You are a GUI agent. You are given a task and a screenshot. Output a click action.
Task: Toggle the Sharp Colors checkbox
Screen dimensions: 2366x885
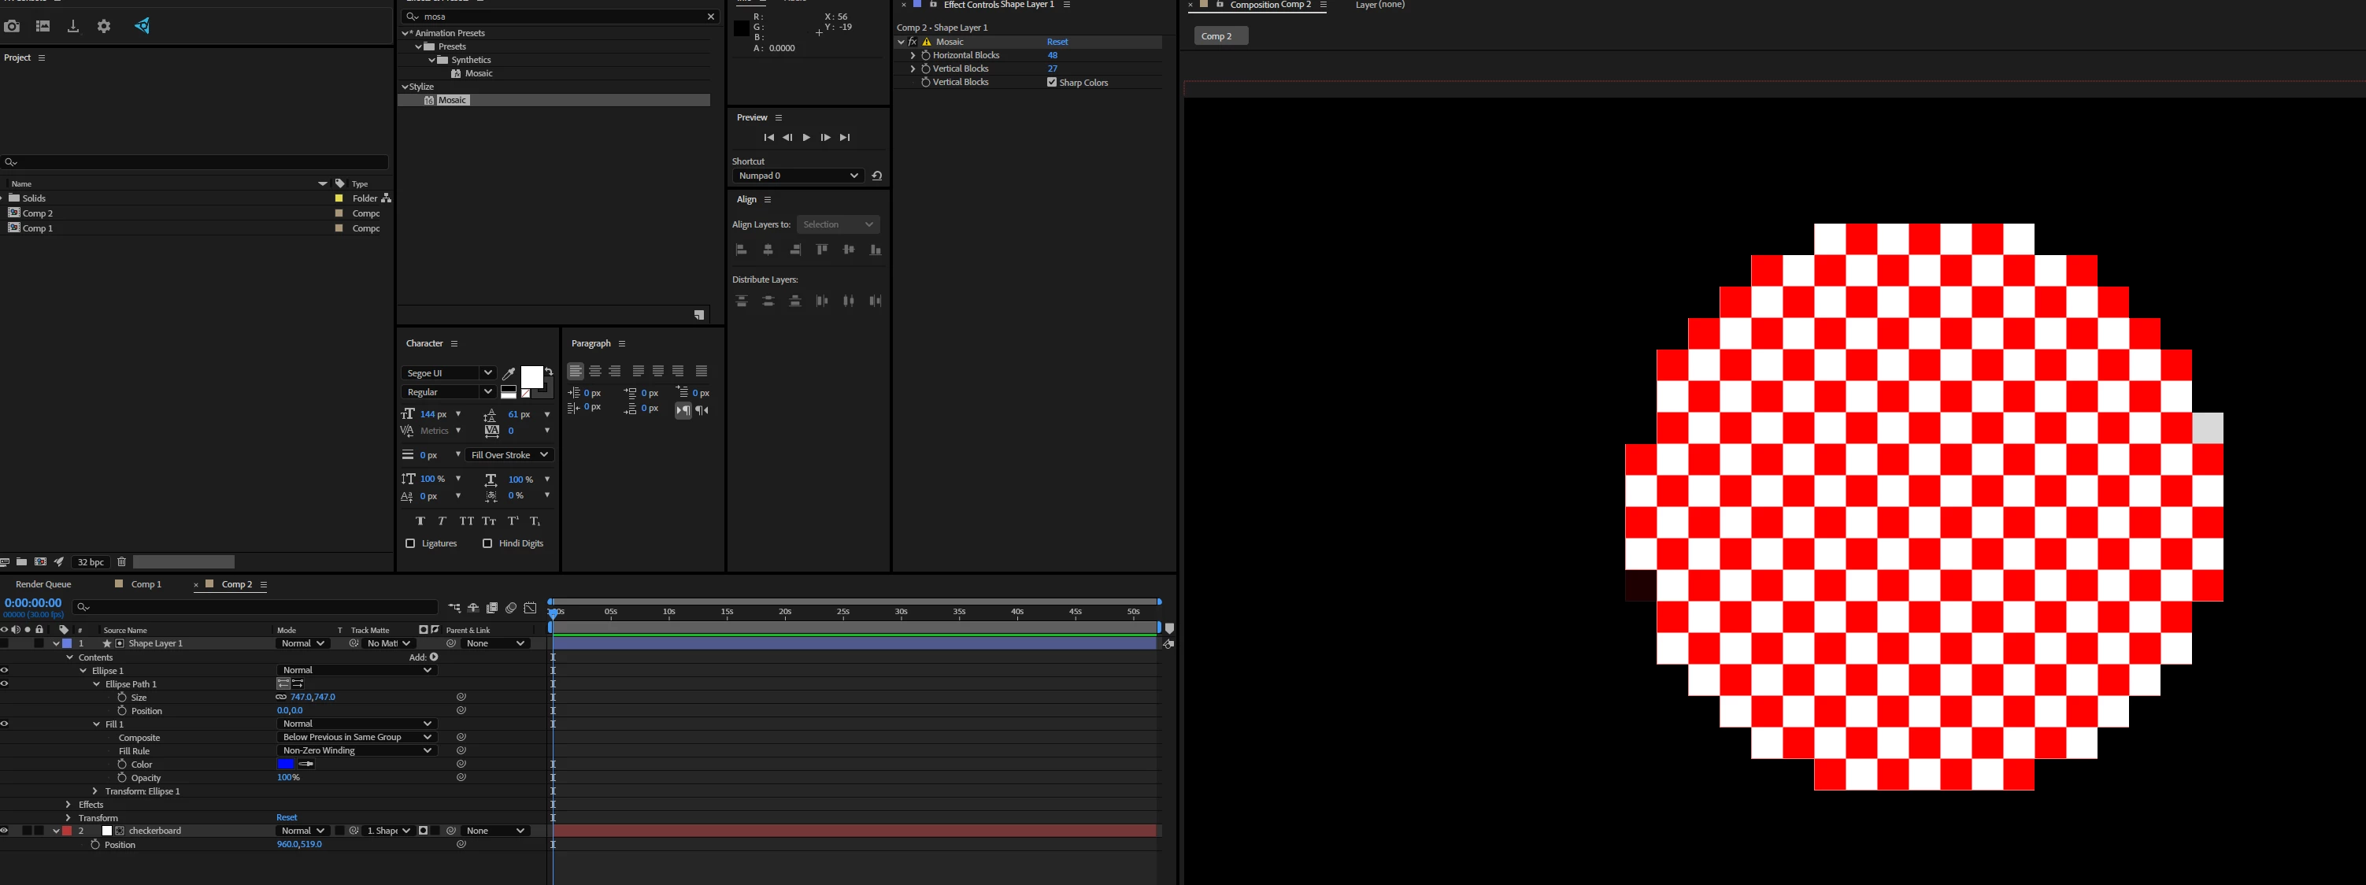tap(1052, 83)
